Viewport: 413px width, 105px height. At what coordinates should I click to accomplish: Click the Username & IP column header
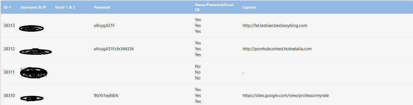[33, 7]
